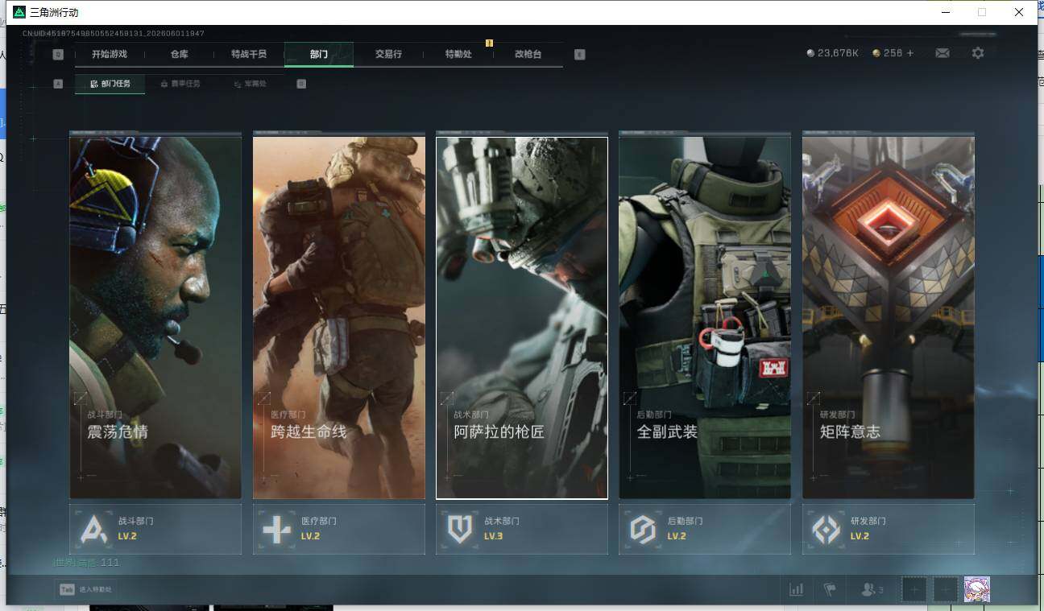This screenshot has width=1044, height=611.
Task: Maximize the 三角洲行动 window
Action: [x=982, y=12]
